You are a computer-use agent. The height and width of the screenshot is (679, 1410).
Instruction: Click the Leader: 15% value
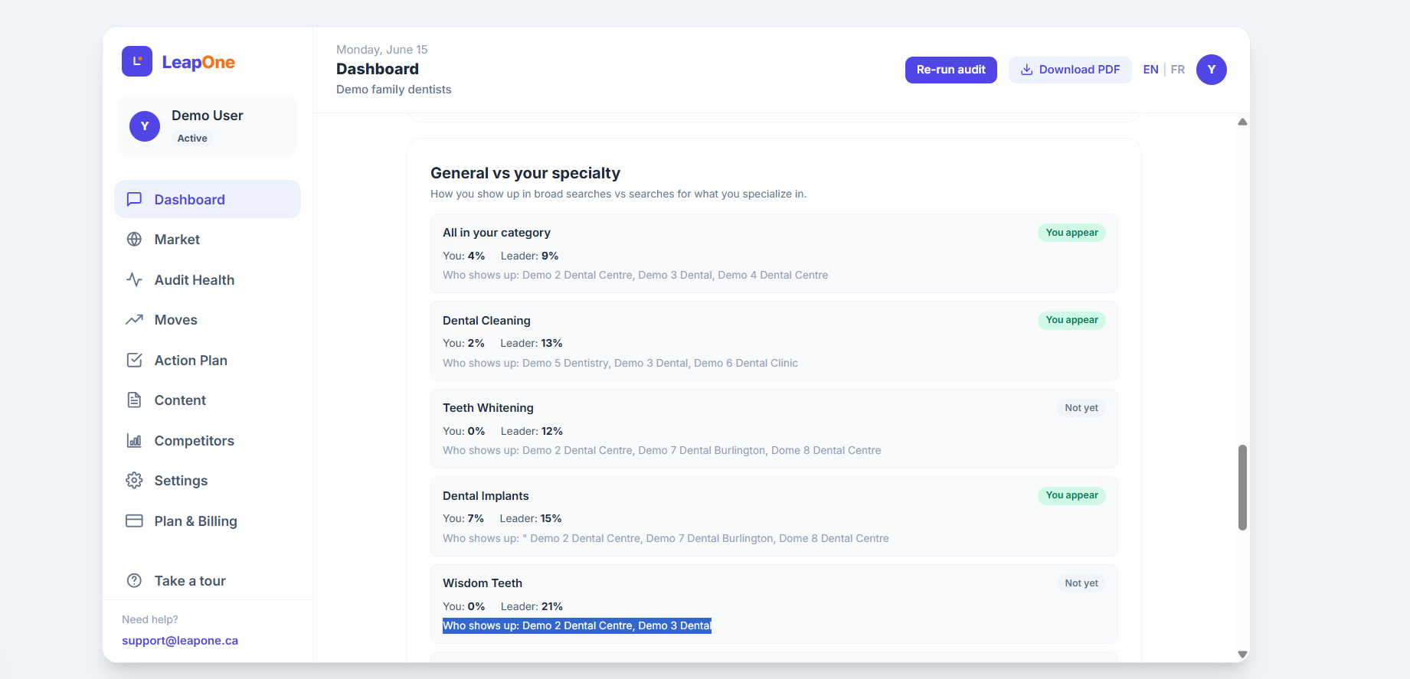point(531,518)
